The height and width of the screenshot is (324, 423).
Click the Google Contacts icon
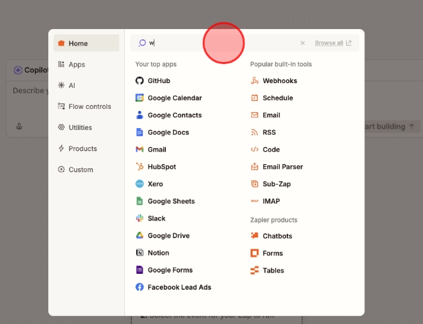pos(139,115)
